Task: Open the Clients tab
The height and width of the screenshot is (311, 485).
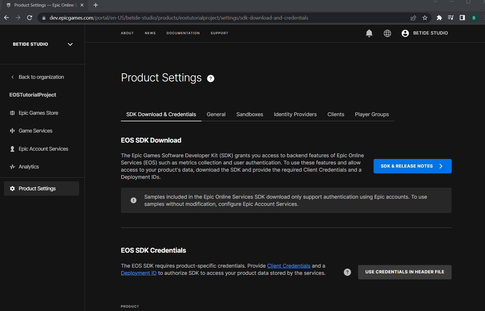Action: pyautogui.click(x=336, y=114)
